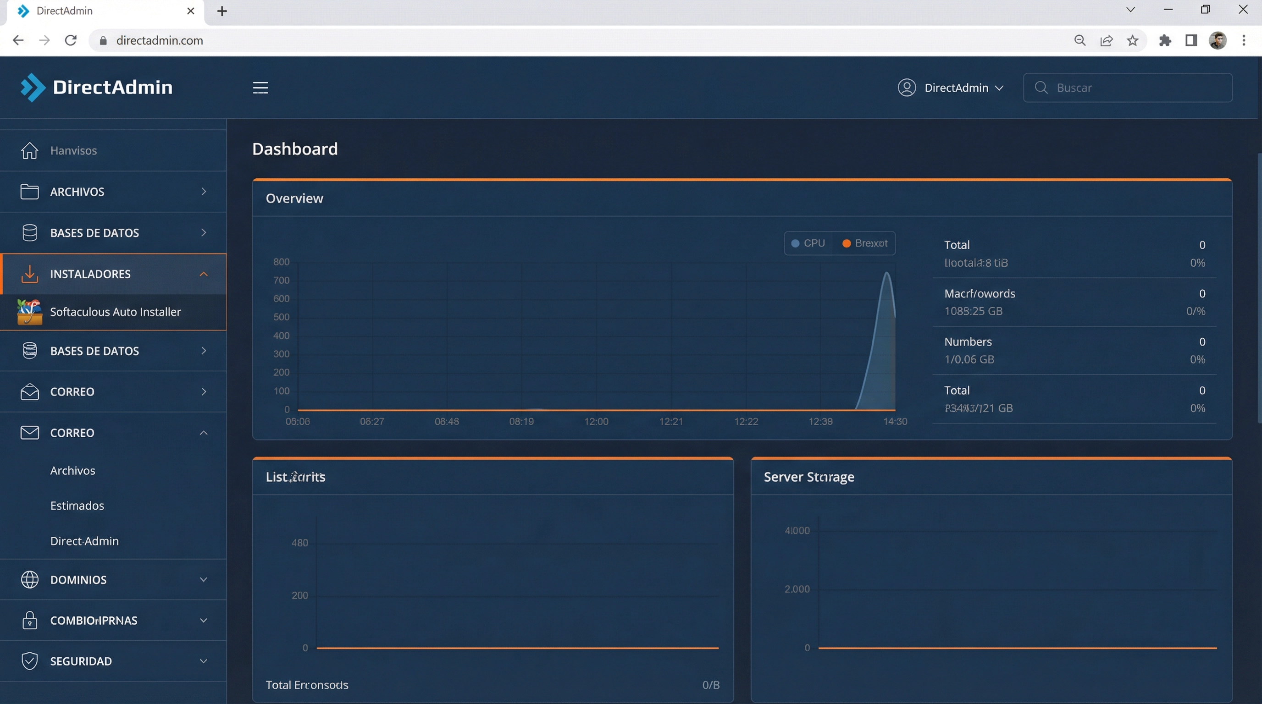1262x704 pixels.
Task: Click the Buscar search field
Action: pos(1128,88)
